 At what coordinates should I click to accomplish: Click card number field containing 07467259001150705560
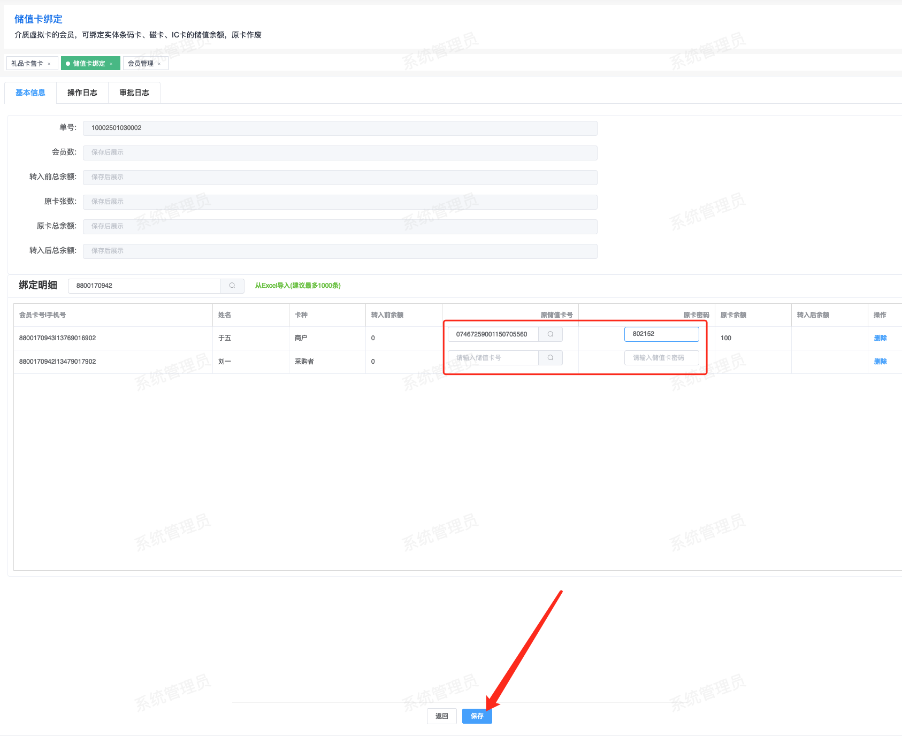pyautogui.click(x=493, y=334)
